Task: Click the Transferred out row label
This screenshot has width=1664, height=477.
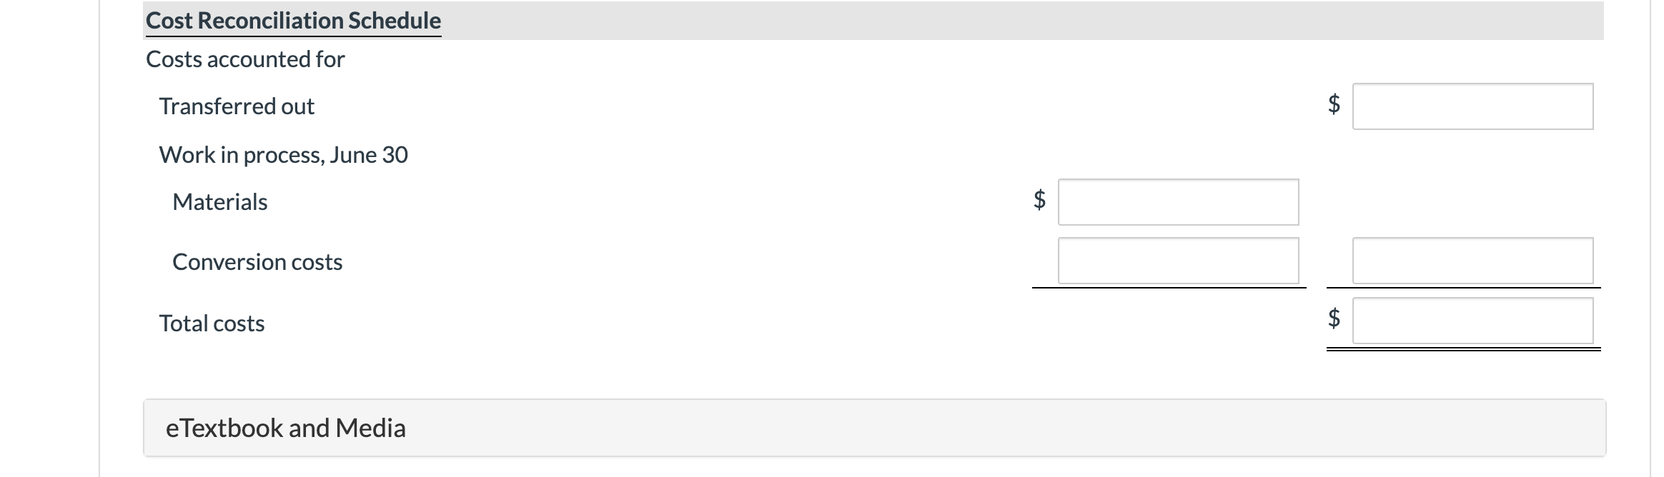Action: [x=236, y=106]
